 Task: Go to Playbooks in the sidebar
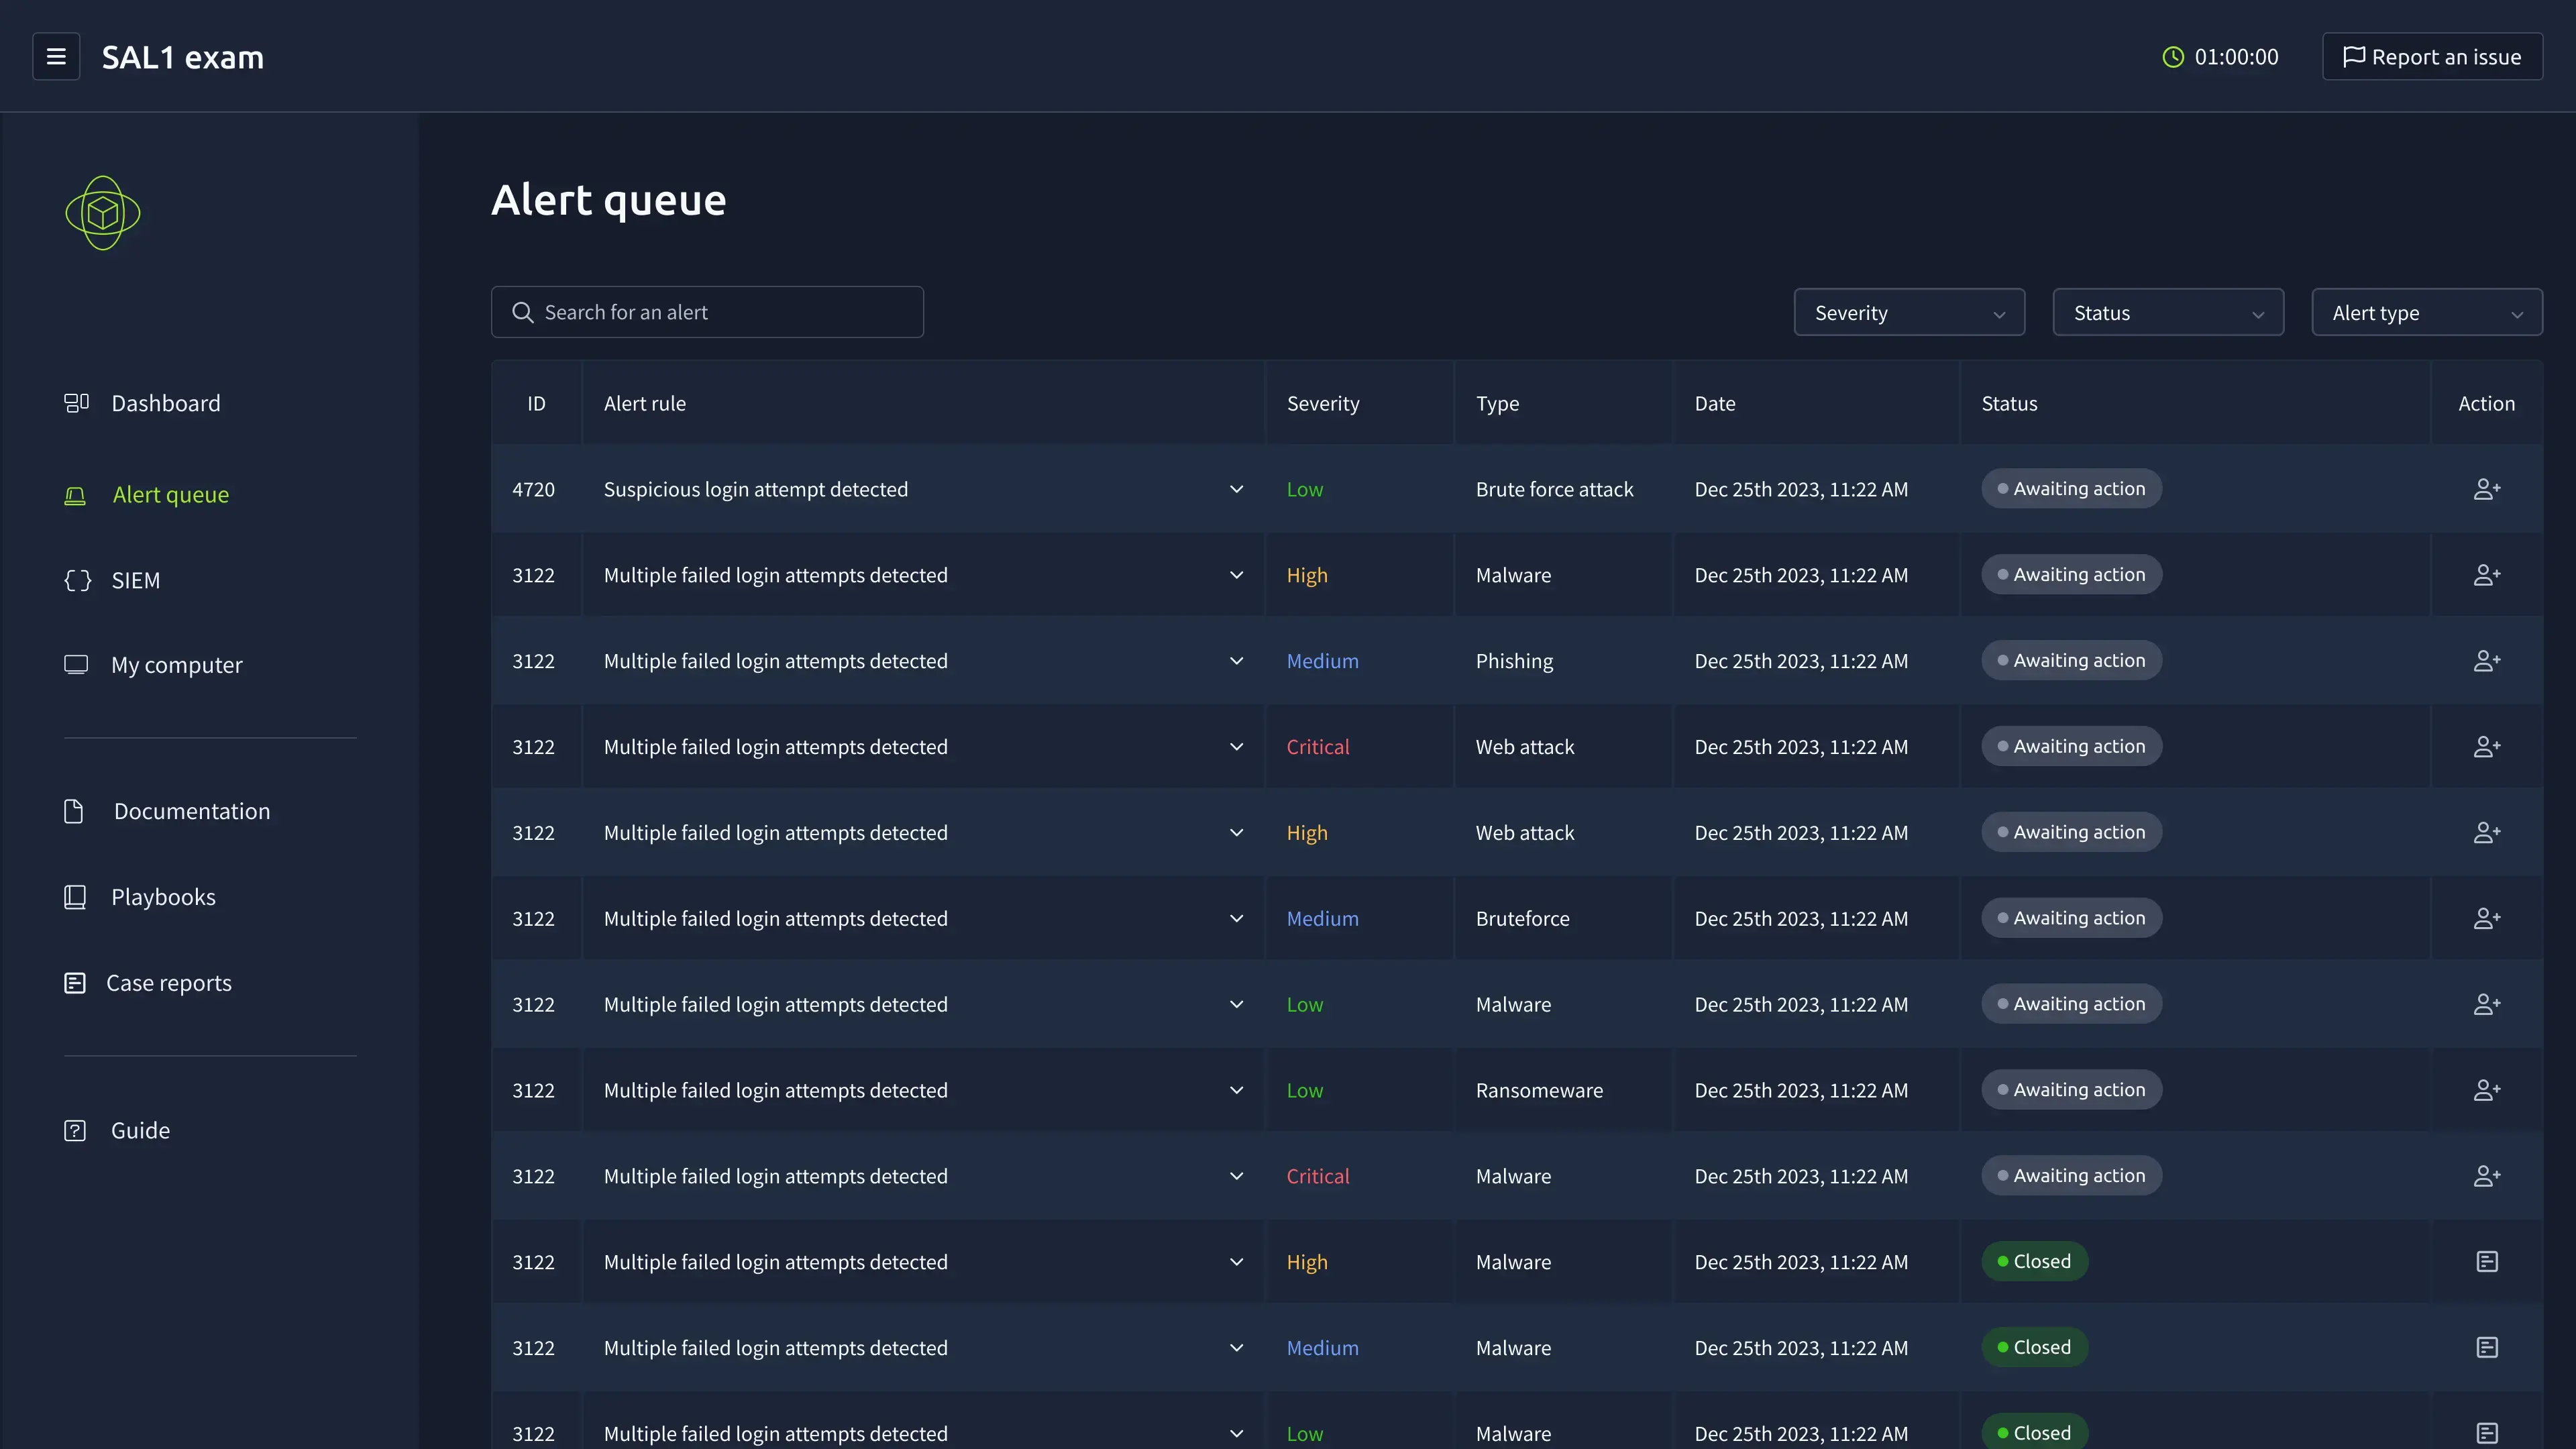(163, 897)
